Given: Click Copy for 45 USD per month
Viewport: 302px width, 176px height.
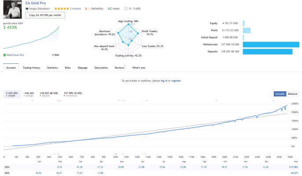Looking at the screenshot, I should tap(45, 15).
